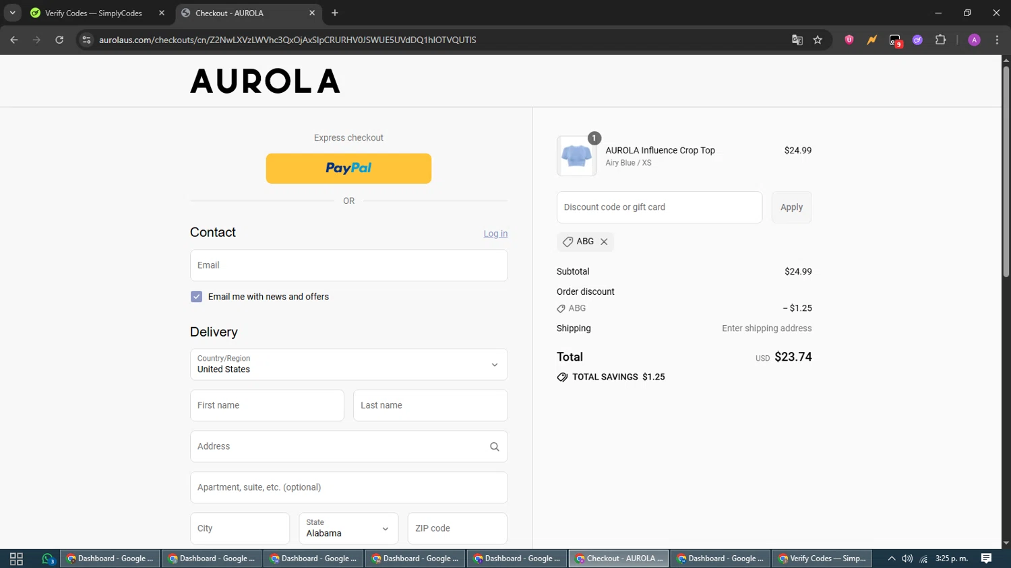The height and width of the screenshot is (568, 1011).
Task: Focus the Apartment, suite field
Action: [x=348, y=487]
